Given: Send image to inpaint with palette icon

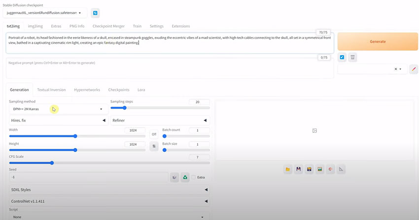Looking at the screenshot, I should pos(331,169).
